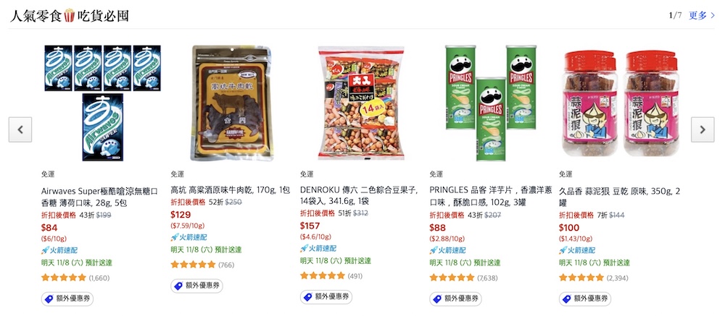Viewport: 725px width, 316px height.
Task: Click the right carousel arrow button
Action: [703, 129]
